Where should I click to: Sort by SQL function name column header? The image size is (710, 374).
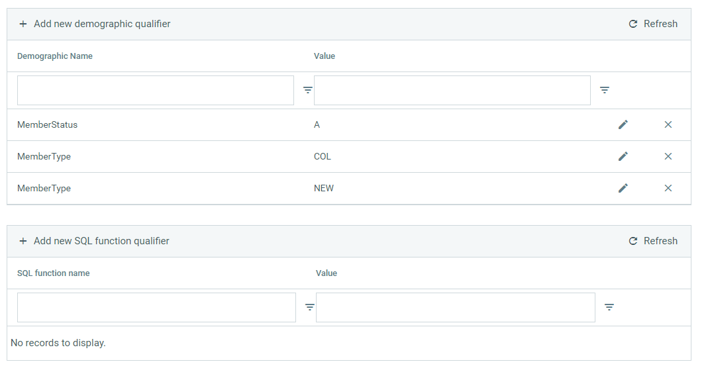[54, 273]
